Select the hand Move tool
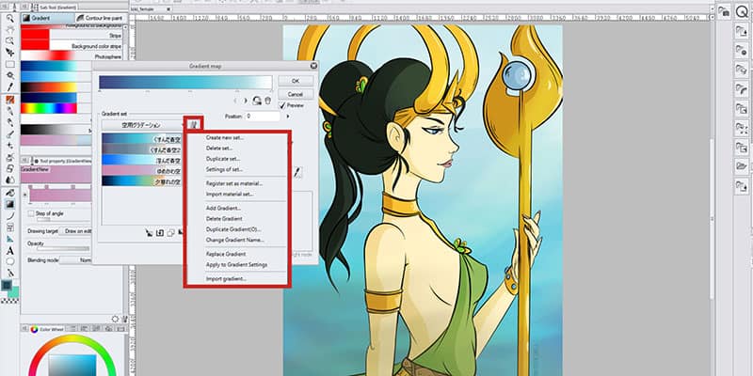This screenshot has height=376, width=753. (10, 30)
